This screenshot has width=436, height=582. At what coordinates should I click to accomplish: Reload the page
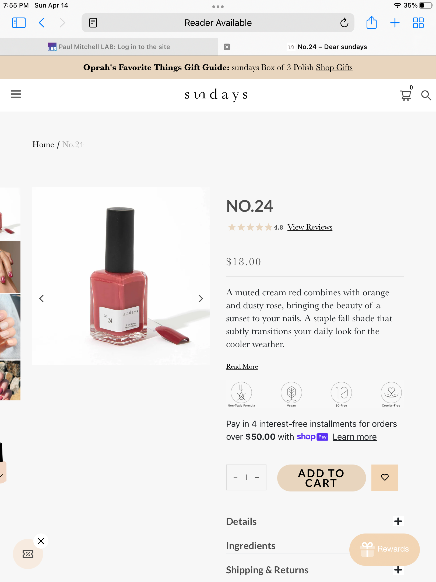pos(344,23)
